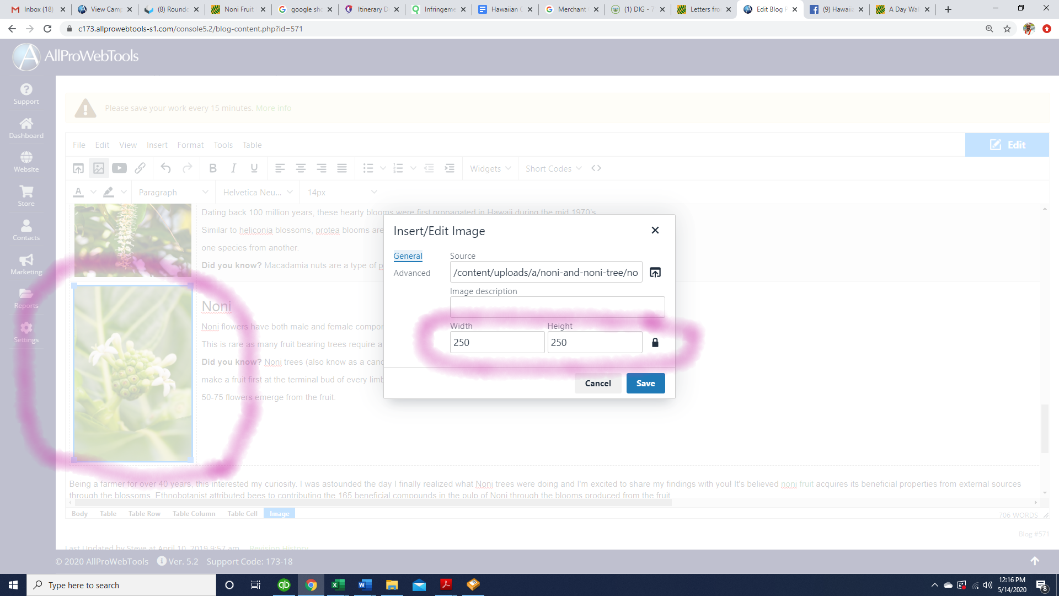Click the Image description field
This screenshot has height=596, width=1059.
557,307
